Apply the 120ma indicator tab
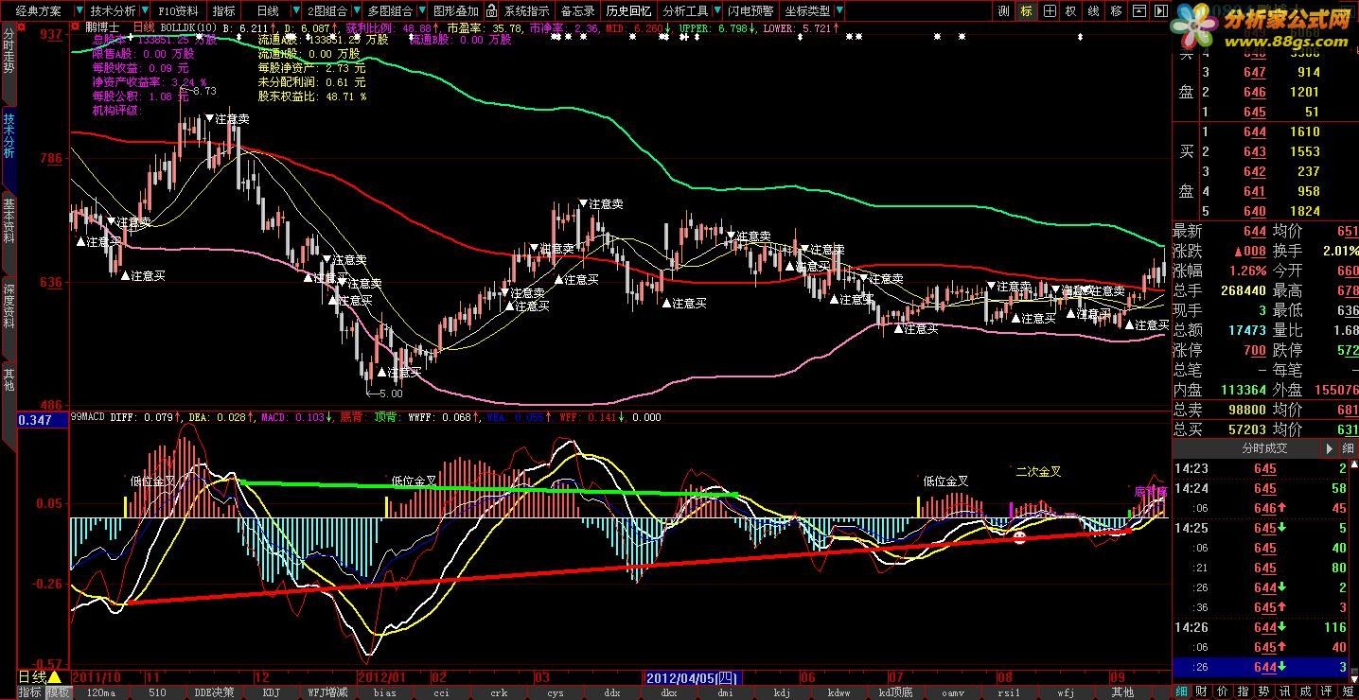Viewport: 1359px width, 700px height. tap(100, 692)
